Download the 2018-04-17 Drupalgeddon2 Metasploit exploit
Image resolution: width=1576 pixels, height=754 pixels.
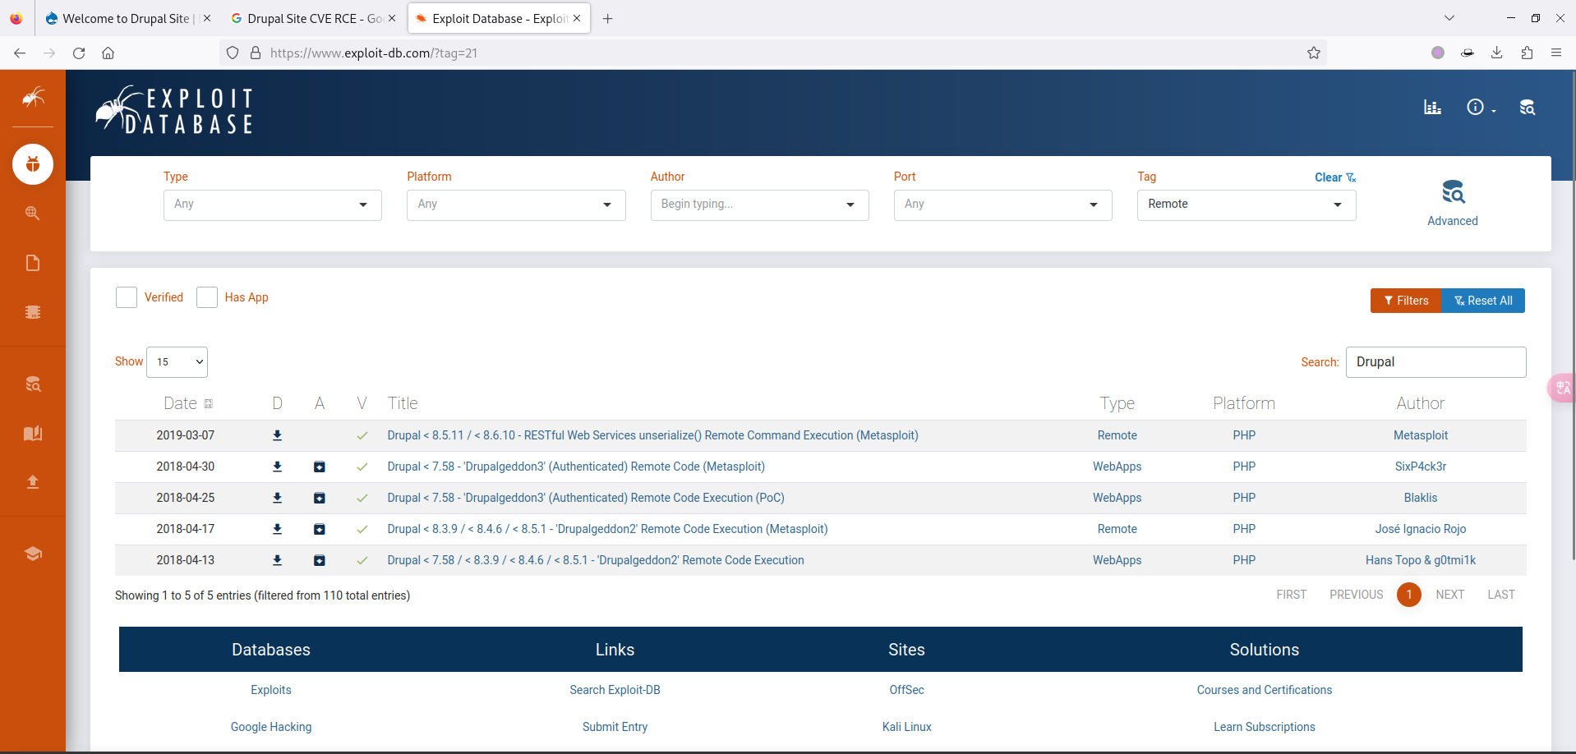coord(278,530)
